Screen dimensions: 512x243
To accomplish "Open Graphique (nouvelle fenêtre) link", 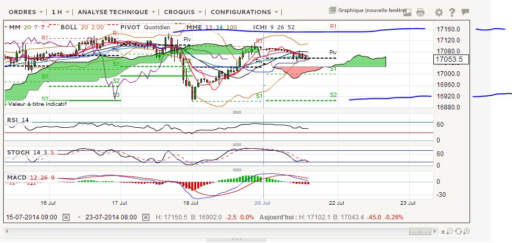I will coord(372,10).
